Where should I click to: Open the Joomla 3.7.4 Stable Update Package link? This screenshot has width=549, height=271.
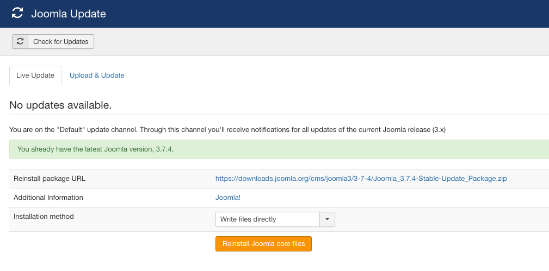[361, 178]
